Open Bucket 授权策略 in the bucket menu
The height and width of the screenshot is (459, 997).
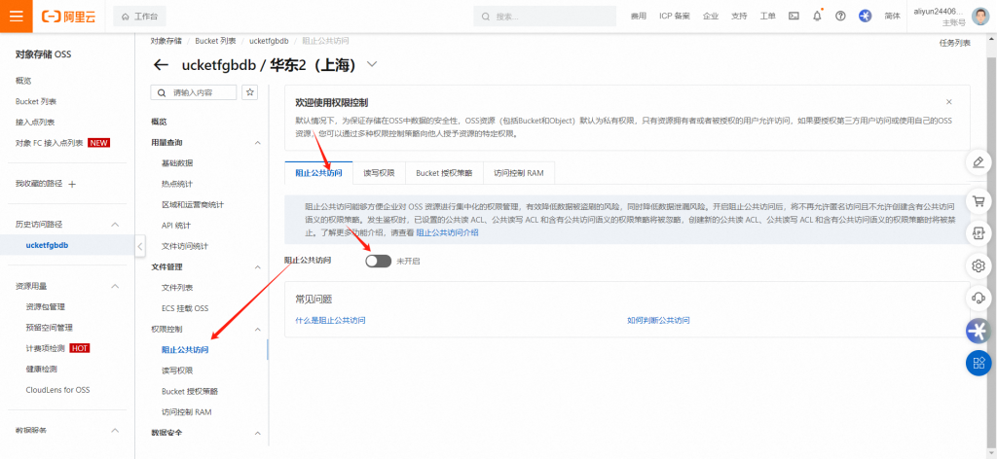click(190, 391)
